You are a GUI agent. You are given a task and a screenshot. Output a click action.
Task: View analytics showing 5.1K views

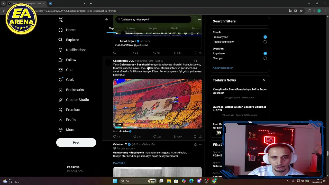click(177, 53)
